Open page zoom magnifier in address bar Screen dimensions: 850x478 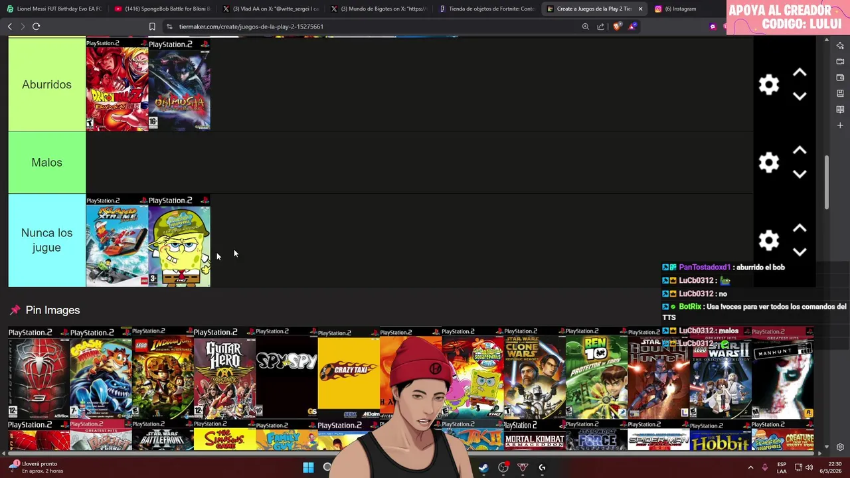coord(585,27)
